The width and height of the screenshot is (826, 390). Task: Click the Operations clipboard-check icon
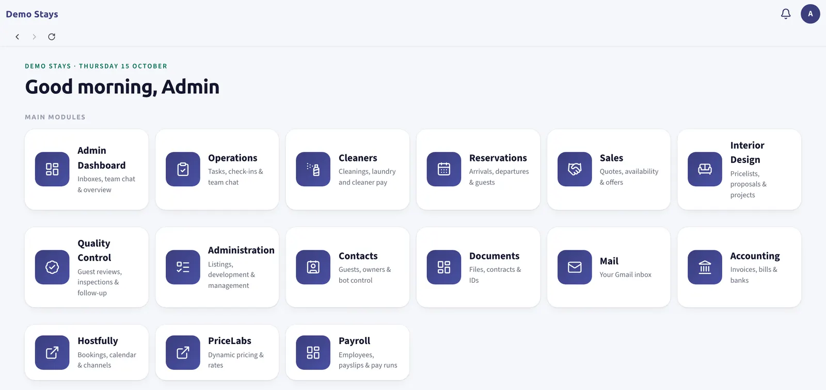183,169
